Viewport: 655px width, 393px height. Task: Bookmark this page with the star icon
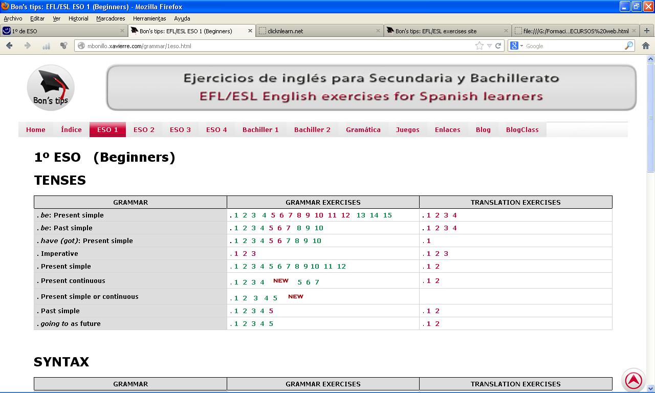coord(479,46)
